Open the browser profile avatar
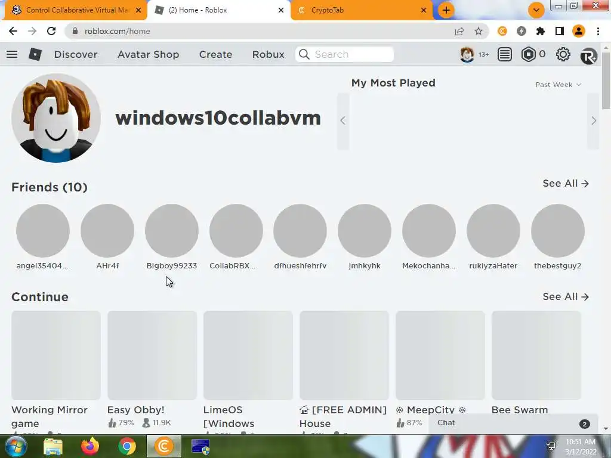The height and width of the screenshot is (458, 611). pos(579,31)
